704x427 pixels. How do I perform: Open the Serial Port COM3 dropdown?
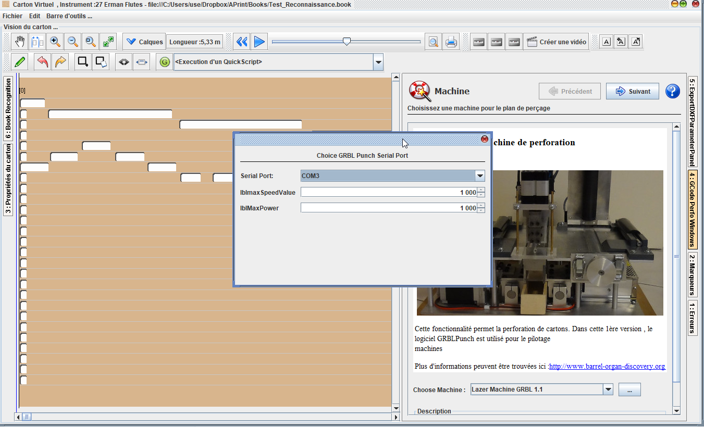click(480, 176)
